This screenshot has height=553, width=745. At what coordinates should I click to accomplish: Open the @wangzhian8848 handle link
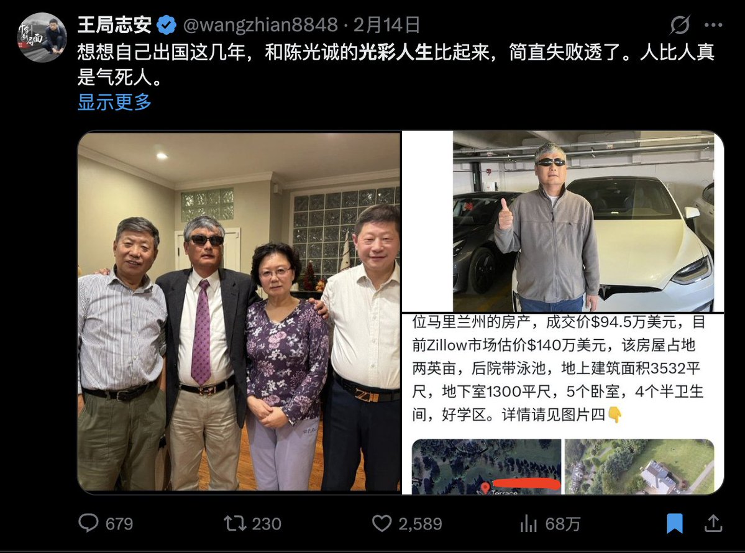coord(260,25)
